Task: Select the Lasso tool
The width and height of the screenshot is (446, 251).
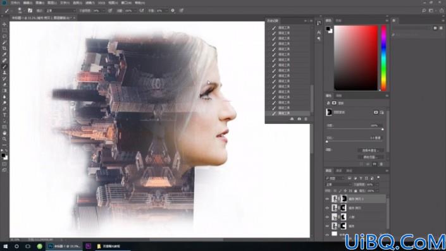Action: pyautogui.click(x=4, y=37)
